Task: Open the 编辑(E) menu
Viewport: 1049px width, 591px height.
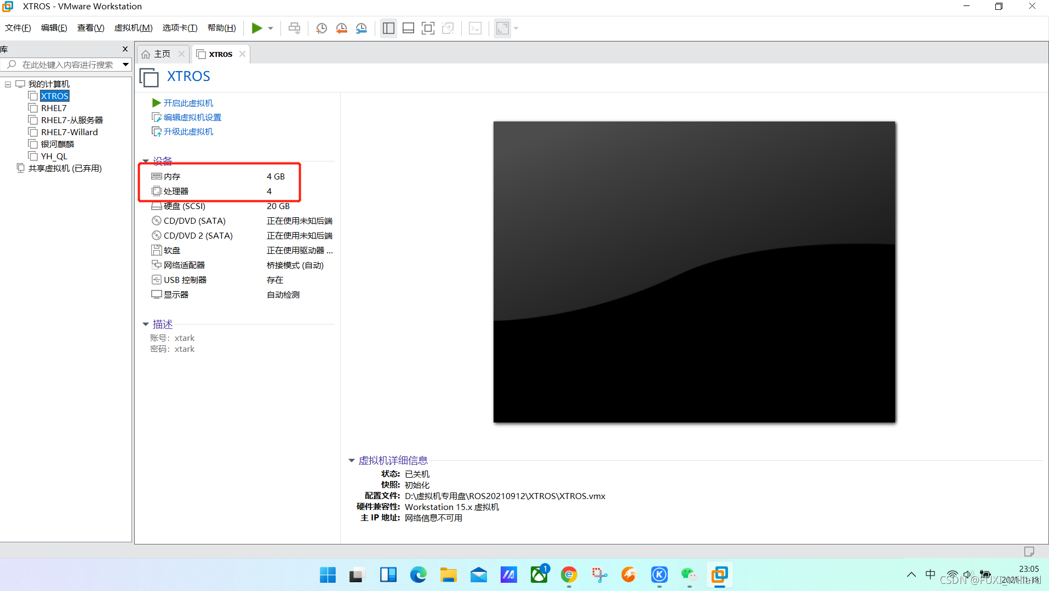Action: point(54,28)
